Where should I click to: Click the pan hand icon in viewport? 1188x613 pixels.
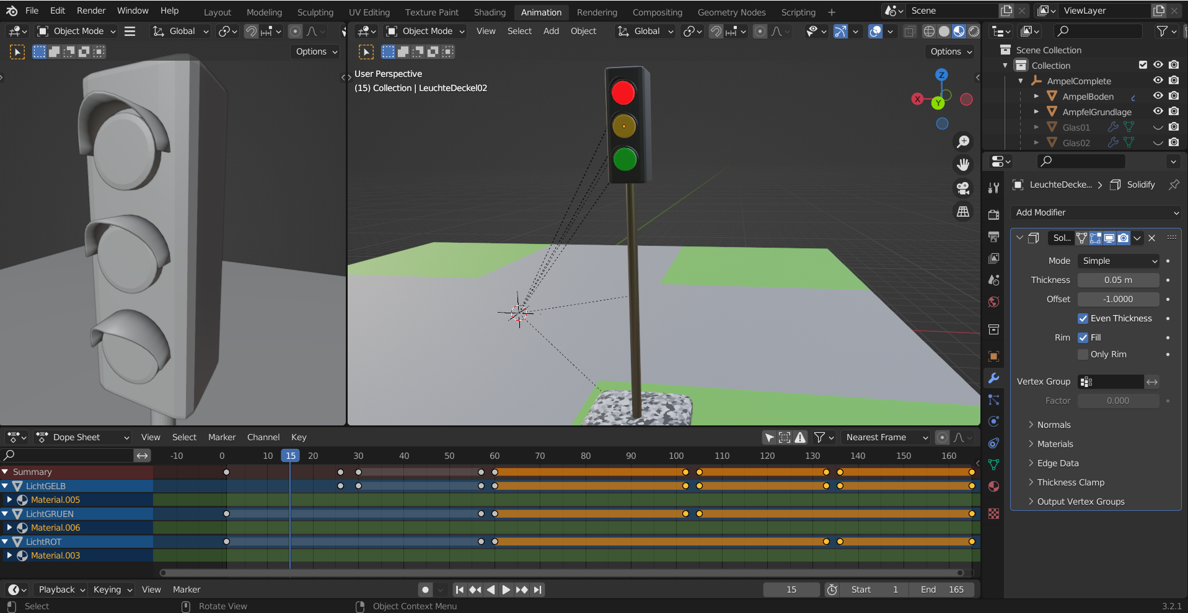[x=963, y=165]
